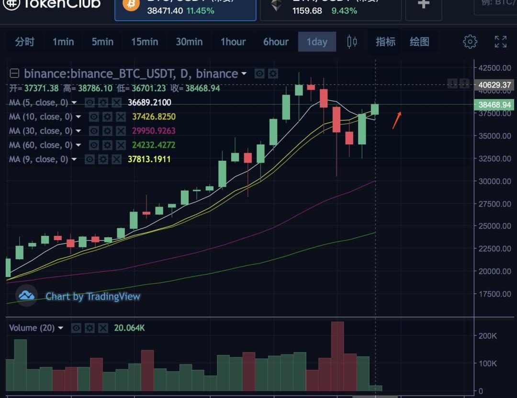517x398 pixels.
Task: Collapse the indicator legend with minus box
Action: (x=14, y=74)
